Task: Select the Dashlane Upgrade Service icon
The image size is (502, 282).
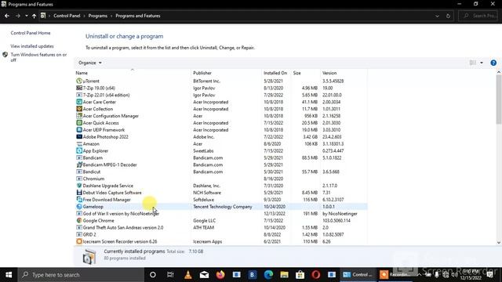Action: [79, 186]
